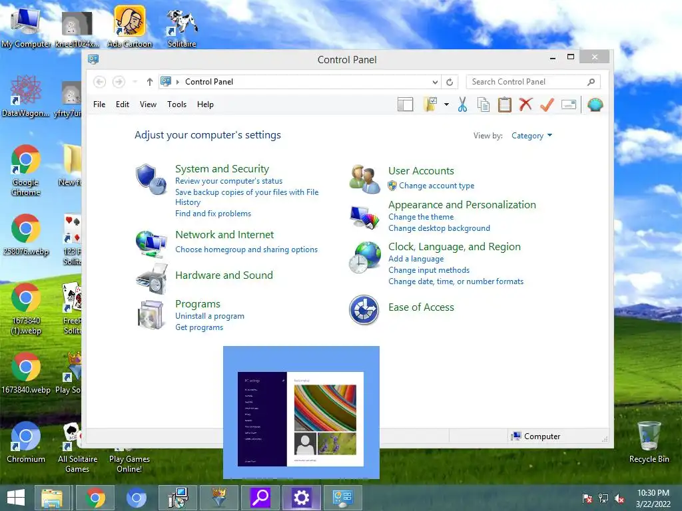Click the preview pane layout toolbar icon
Image resolution: width=682 pixels, height=511 pixels.
point(405,104)
